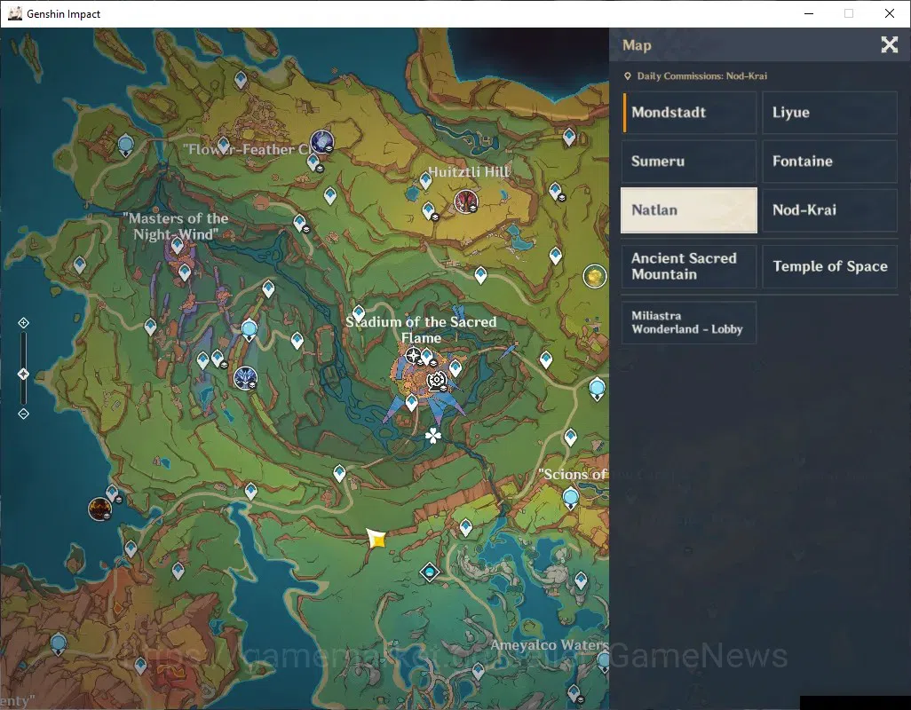Switch map to Mondstadt
The width and height of the screenshot is (911, 710).
point(690,113)
